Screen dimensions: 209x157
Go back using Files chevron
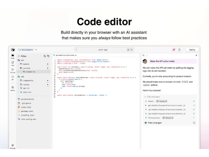tap(19, 56)
